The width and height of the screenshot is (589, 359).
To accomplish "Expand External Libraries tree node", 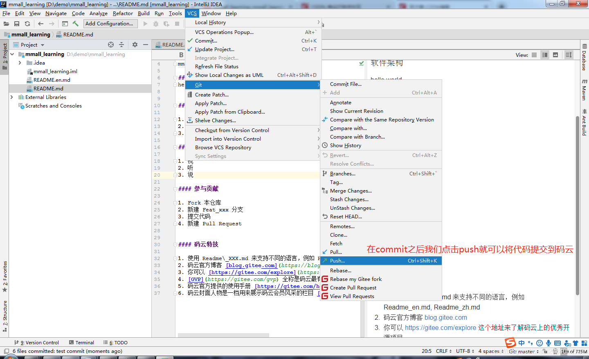I will tap(12, 97).
